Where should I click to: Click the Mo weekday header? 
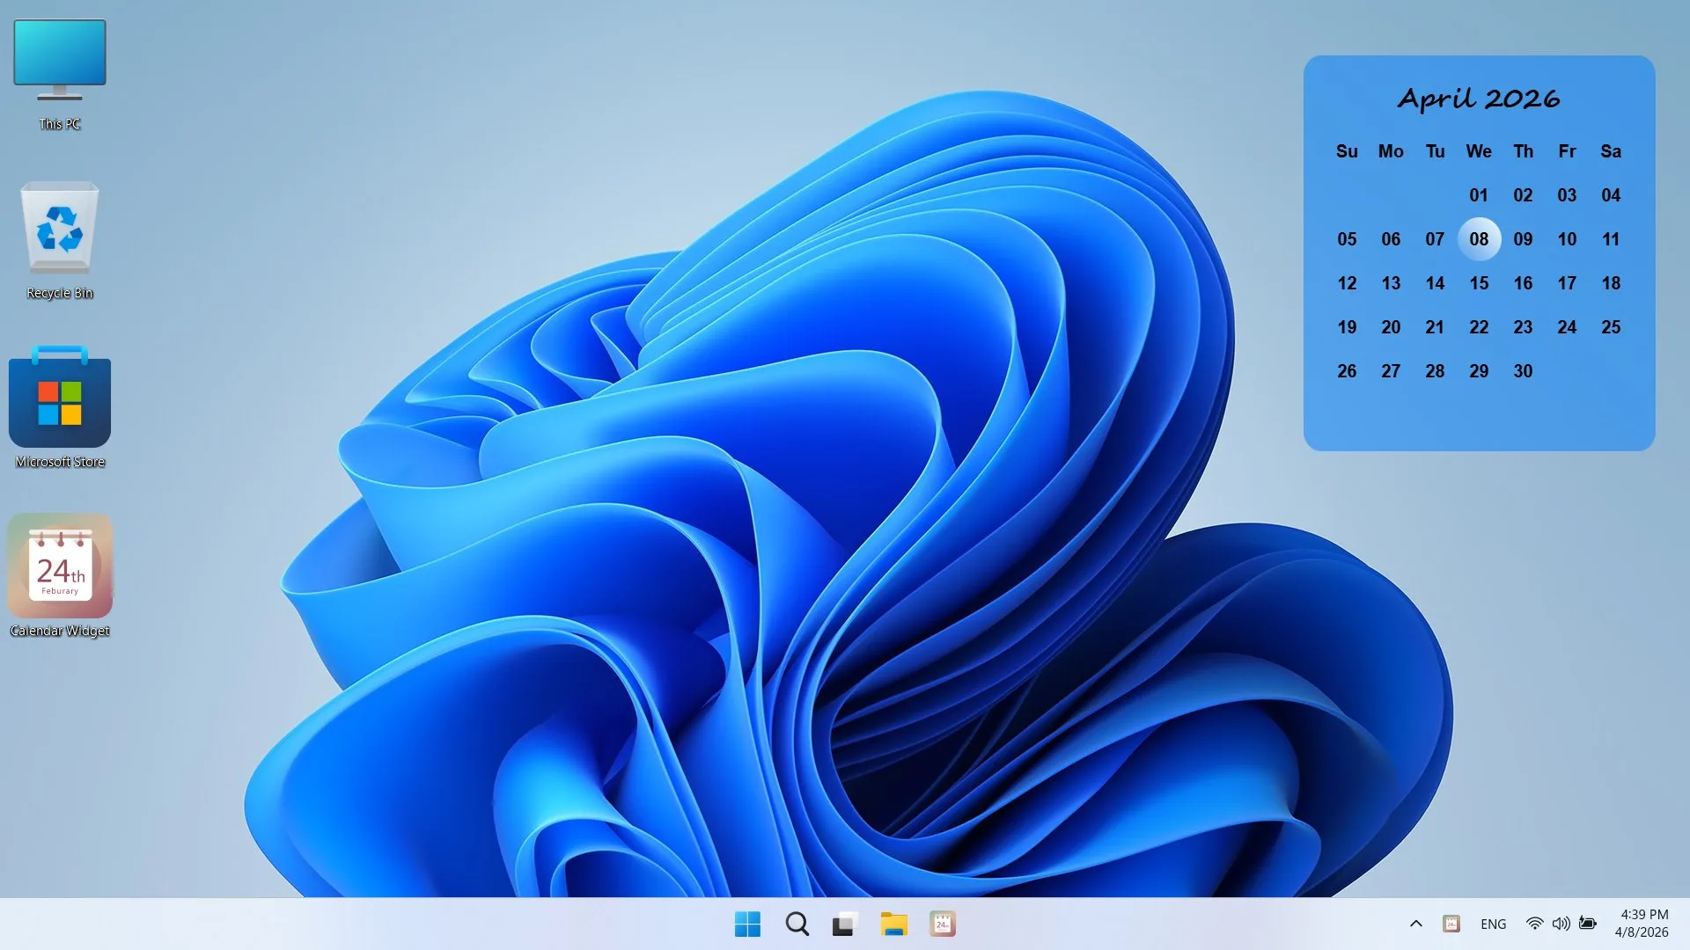(1391, 151)
